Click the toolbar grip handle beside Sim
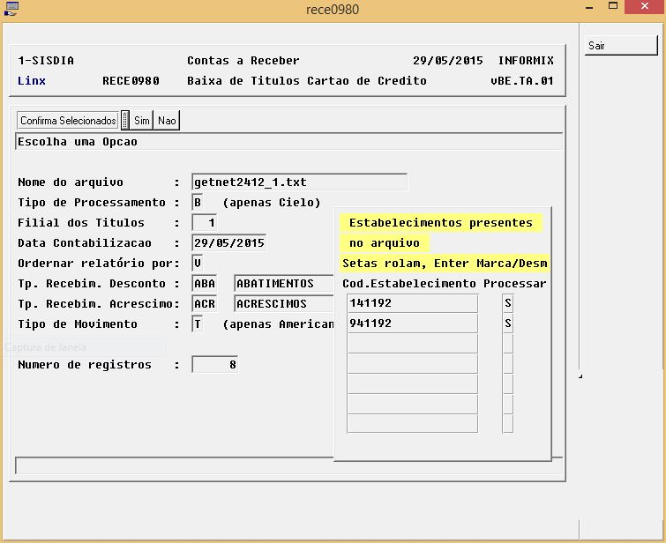The width and height of the screenshot is (666, 543). click(x=125, y=120)
